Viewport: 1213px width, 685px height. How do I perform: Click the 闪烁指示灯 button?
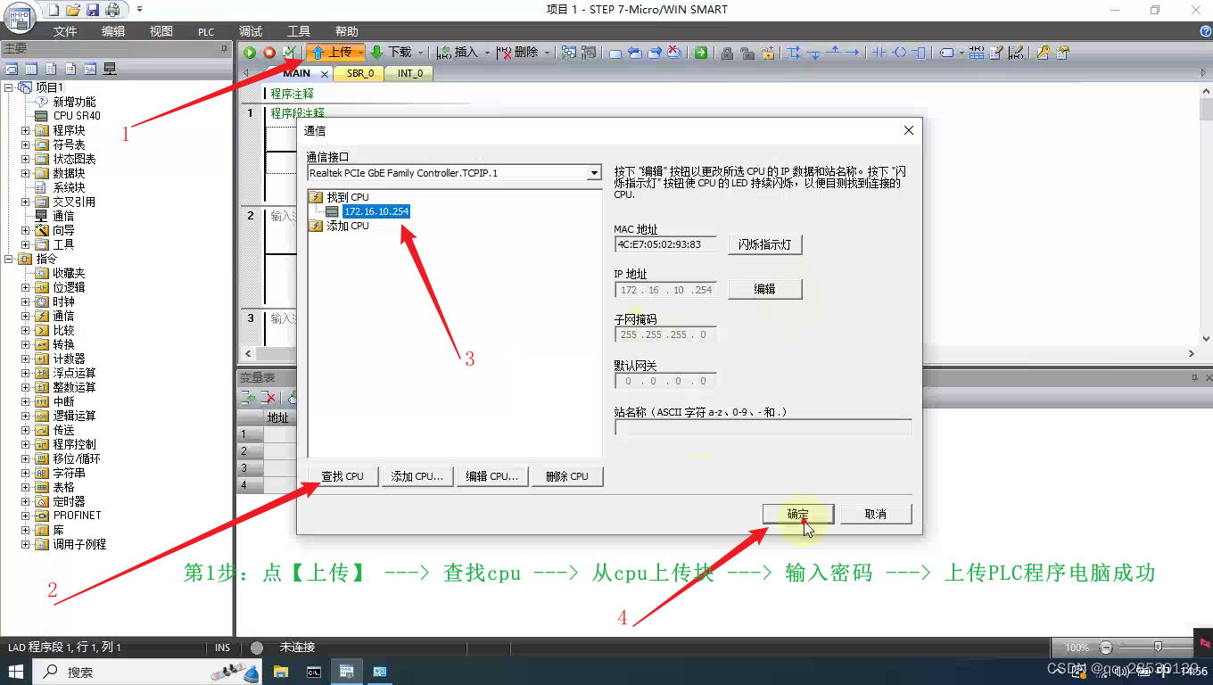point(765,244)
